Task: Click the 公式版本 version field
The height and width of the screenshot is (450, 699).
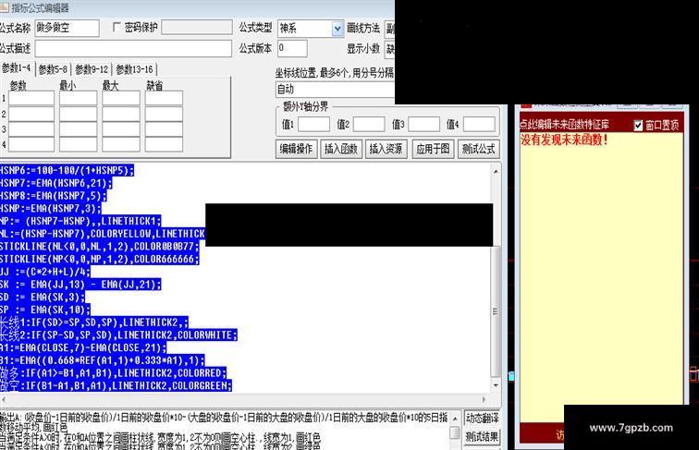Action: click(292, 48)
